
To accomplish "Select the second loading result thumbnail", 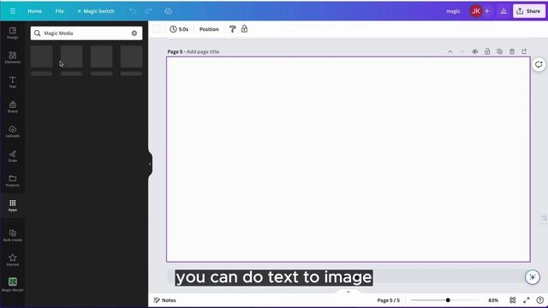I will pos(71,56).
